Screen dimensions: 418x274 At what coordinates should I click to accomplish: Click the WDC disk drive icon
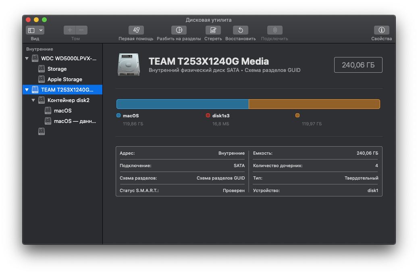point(35,59)
